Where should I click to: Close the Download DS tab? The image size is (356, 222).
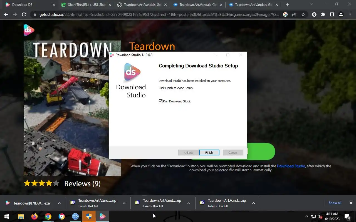click(54, 5)
